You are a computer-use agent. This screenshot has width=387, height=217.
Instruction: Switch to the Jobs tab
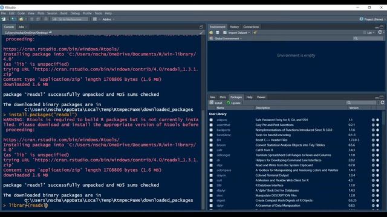click(22, 27)
